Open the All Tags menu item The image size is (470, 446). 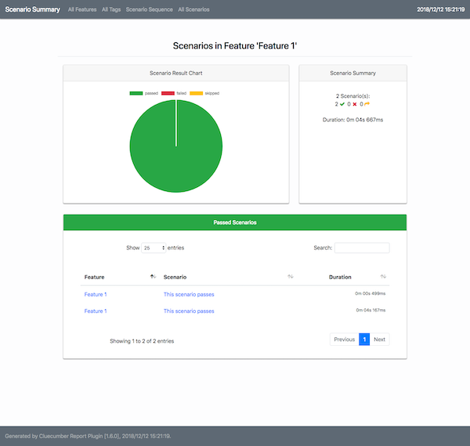click(x=111, y=9)
